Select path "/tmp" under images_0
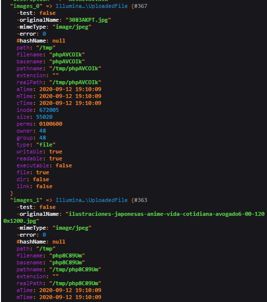267x302 pixels. coord(46,48)
